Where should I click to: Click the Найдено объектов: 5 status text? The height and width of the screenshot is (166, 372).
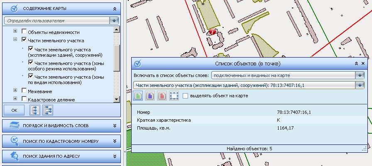tap(250, 149)
